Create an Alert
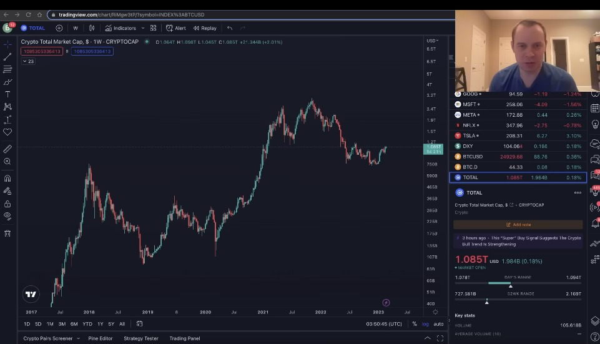 coord(176,28)
